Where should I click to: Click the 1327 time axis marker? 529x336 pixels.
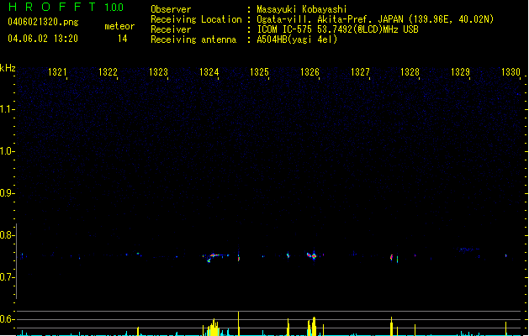pos(360,72)
